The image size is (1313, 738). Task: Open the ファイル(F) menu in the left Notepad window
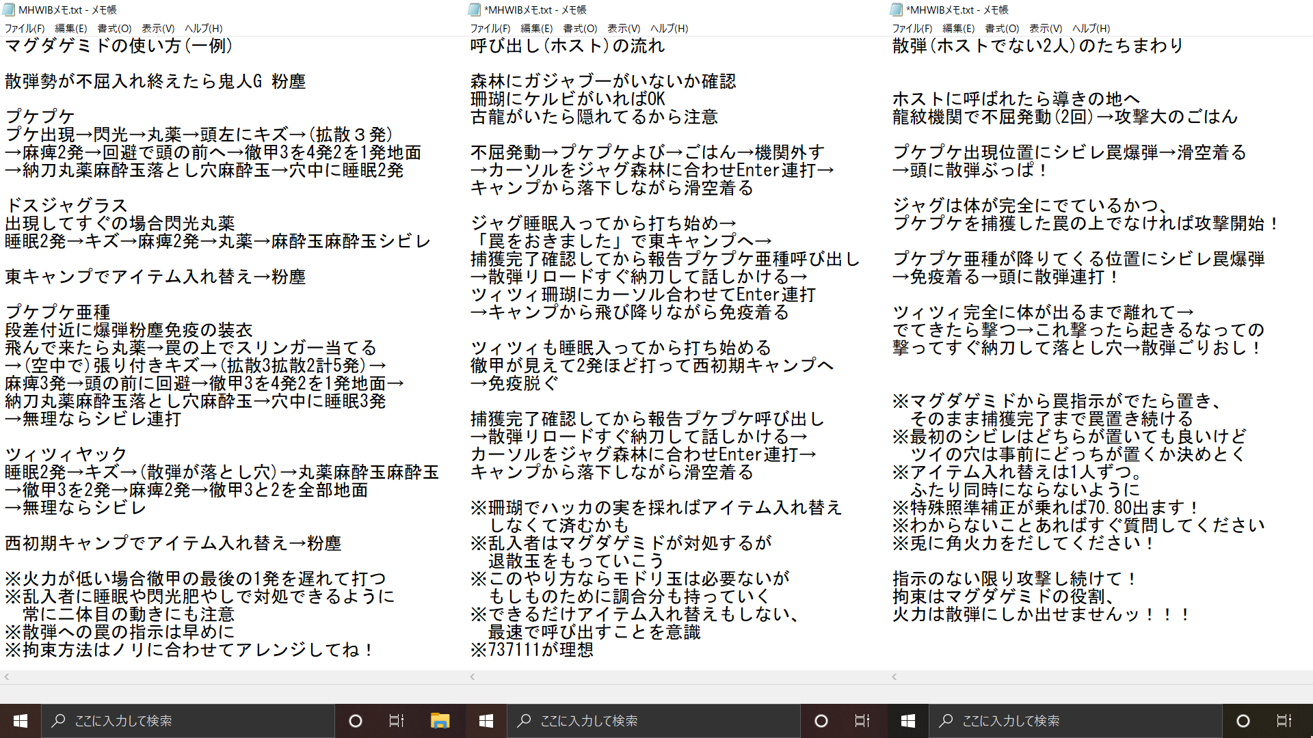25,29
